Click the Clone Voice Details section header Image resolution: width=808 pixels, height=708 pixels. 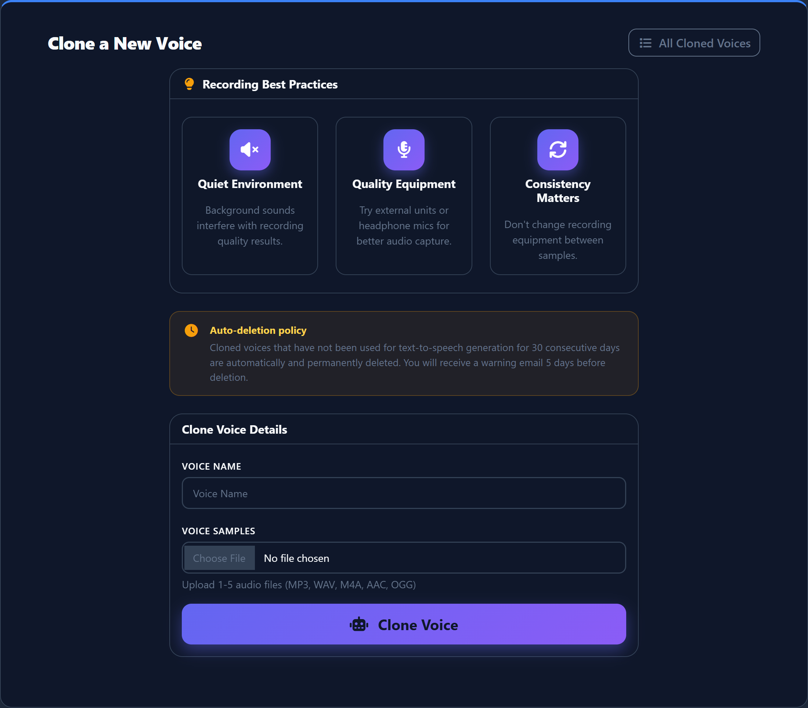click(x=234, y=429)
